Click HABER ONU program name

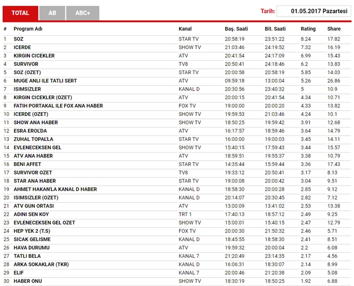(28, 281)
